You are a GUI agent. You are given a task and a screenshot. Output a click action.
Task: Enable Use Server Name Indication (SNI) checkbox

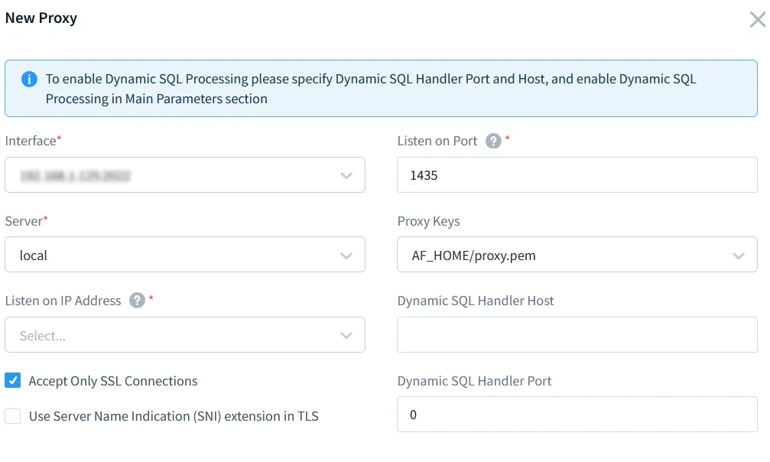(13, 416)
